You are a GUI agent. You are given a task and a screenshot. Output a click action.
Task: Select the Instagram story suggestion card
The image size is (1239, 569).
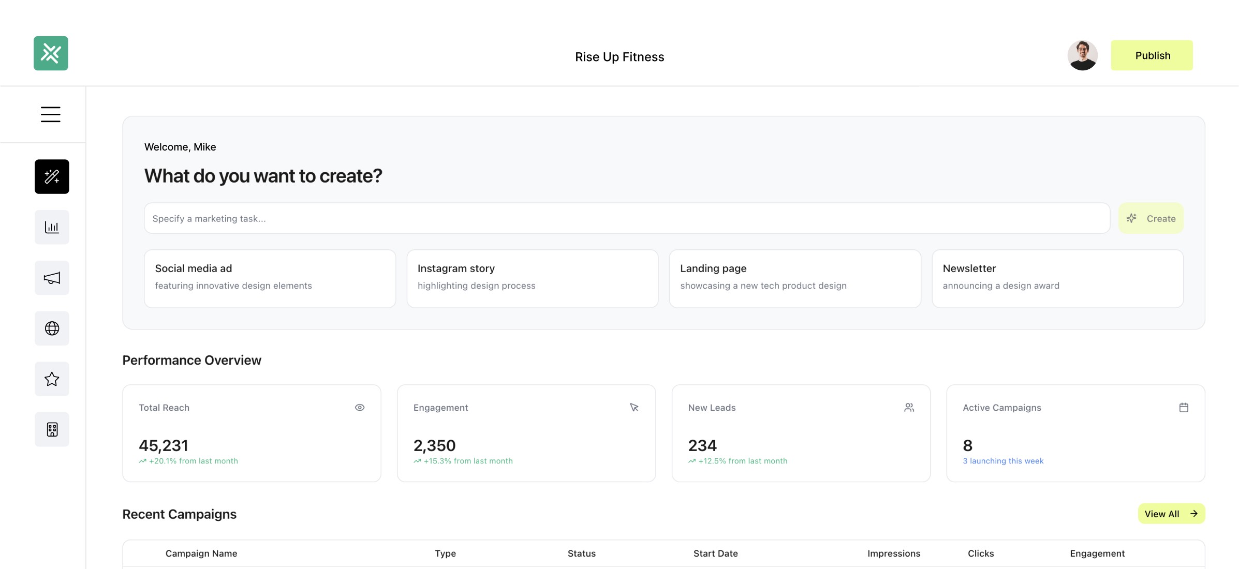532,279
